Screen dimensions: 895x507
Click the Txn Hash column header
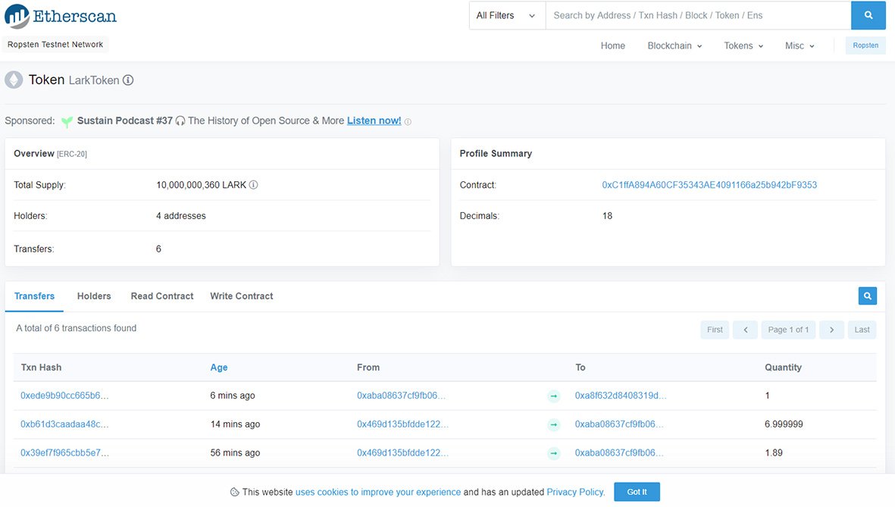point(41,368)
